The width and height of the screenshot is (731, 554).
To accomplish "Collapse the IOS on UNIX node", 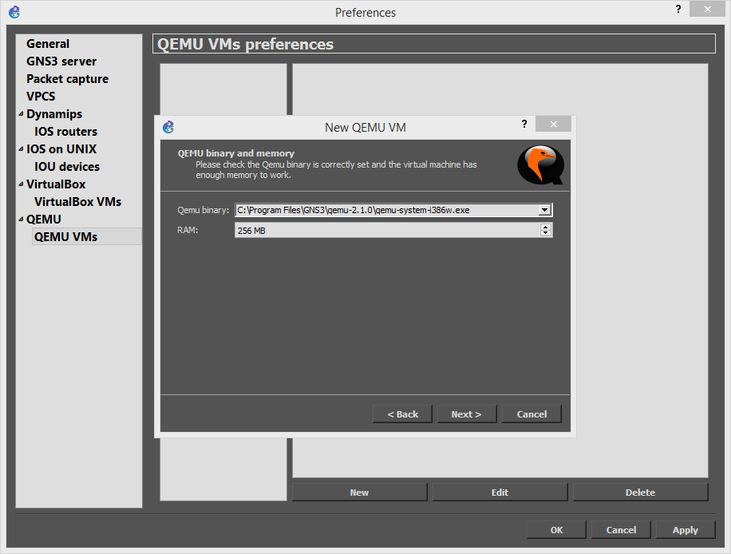I will (x=21, y=148).
